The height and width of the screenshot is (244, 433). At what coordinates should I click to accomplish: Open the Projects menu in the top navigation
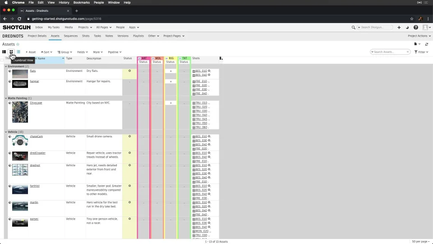(x=85, y=28)
